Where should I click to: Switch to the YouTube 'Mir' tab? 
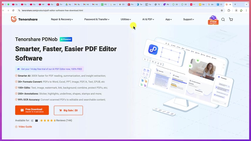41,4
